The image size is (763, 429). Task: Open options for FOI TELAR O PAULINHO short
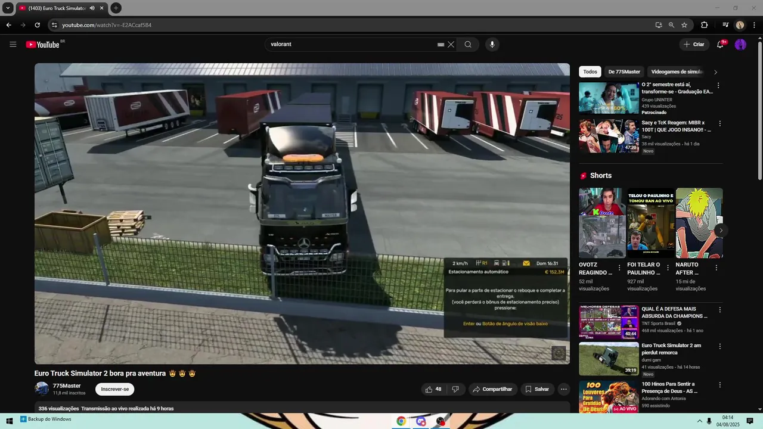[668, 268]
